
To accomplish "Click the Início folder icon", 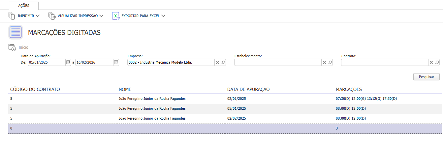I will [12, 47].
